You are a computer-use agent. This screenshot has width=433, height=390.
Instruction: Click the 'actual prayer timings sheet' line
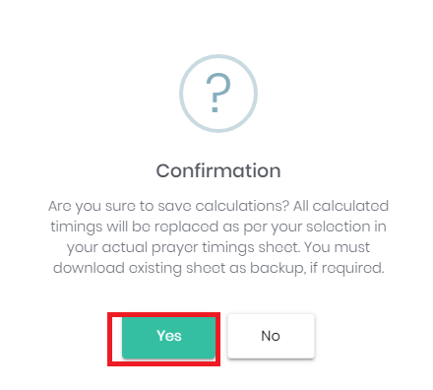coord(218,248)
